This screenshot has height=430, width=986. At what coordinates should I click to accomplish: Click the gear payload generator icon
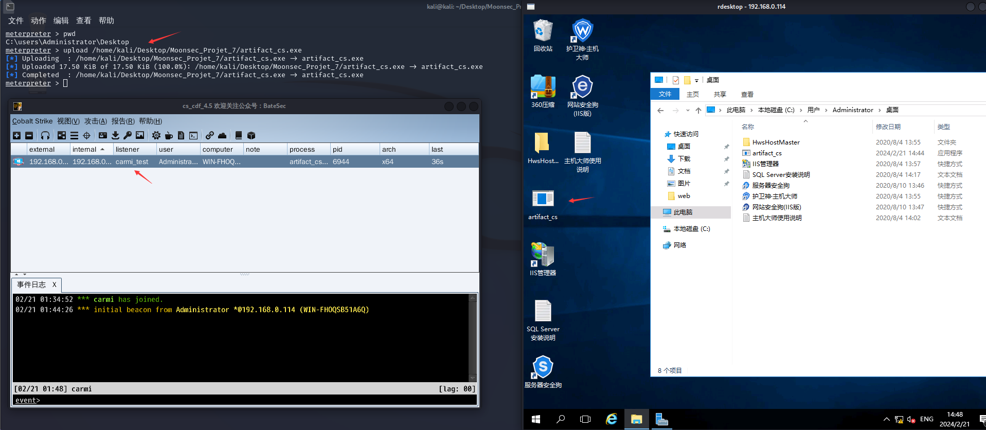tap(156, 136)
